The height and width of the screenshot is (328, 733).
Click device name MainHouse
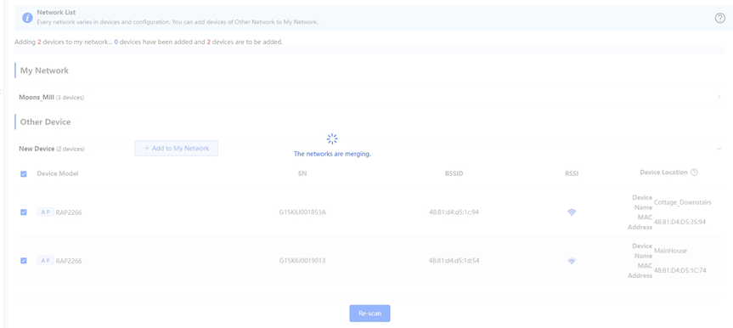[x=670, y=251]
